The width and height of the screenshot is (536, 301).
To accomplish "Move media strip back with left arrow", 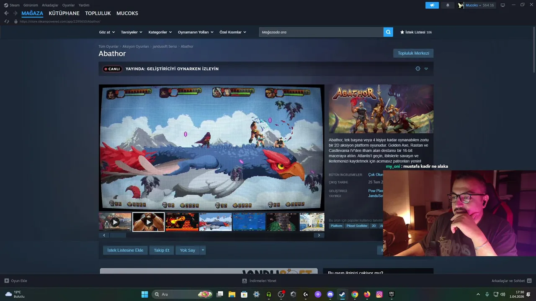I will pyautogui.click(x=104, y=235).
